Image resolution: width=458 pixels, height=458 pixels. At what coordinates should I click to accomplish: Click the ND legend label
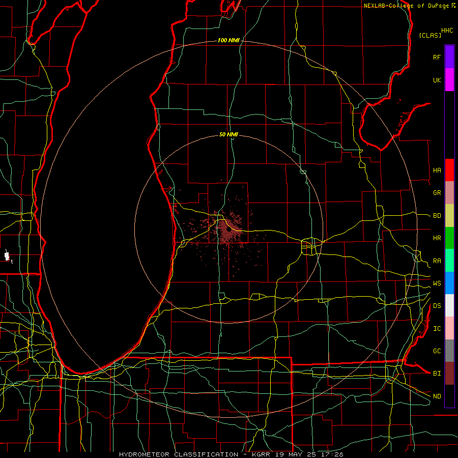(437, 396)
